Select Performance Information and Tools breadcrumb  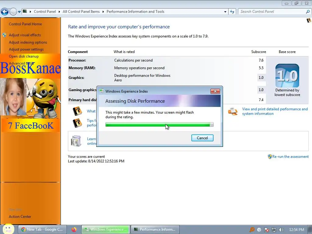coord(135,12)
